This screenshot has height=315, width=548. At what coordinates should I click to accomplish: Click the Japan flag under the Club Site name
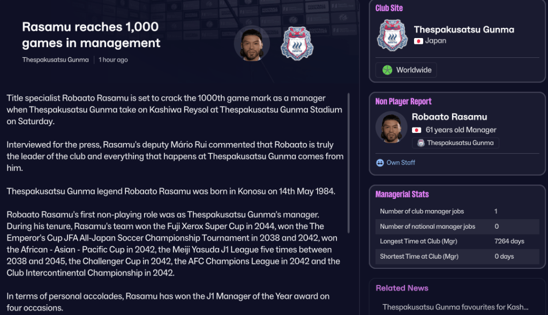tap(418, 41)
